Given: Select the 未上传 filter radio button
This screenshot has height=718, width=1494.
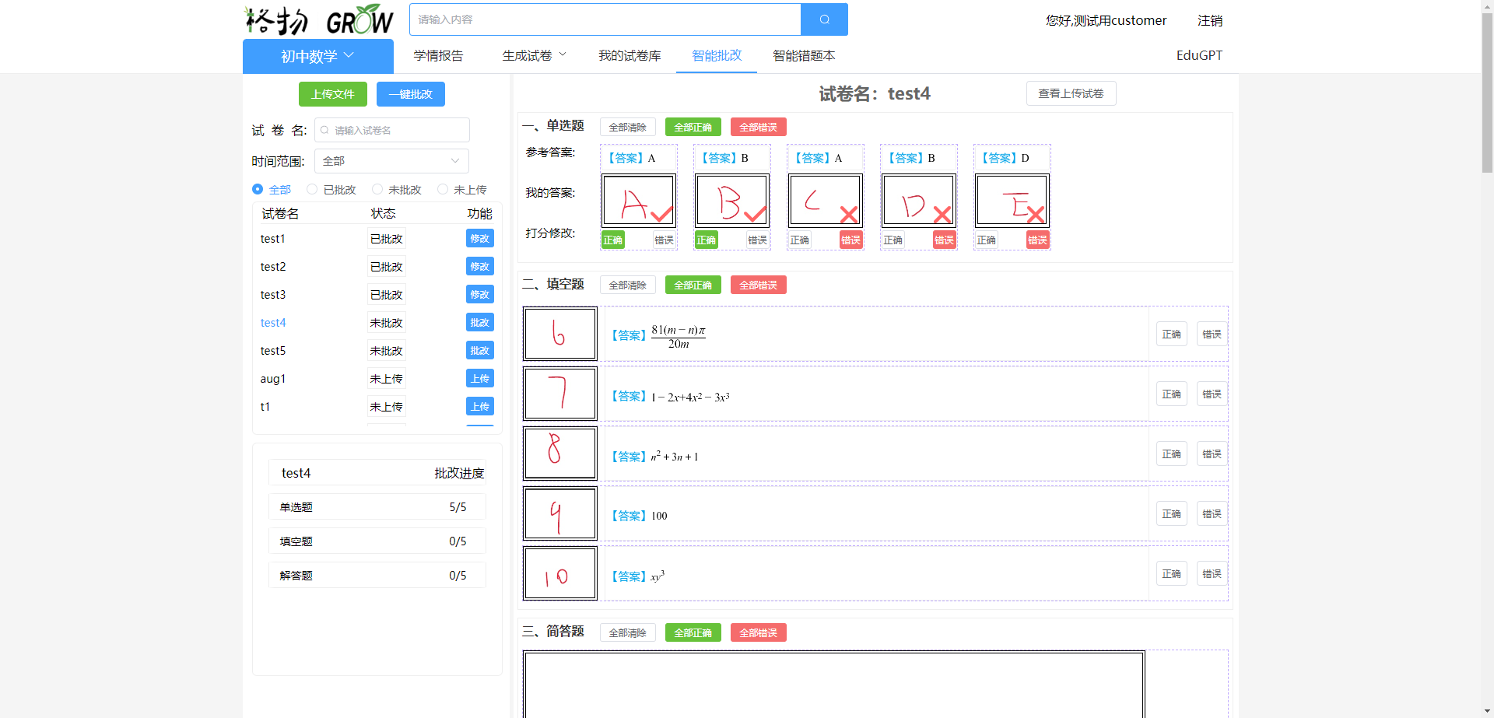Looking at the screenshot, I should (x=443, y=189).
